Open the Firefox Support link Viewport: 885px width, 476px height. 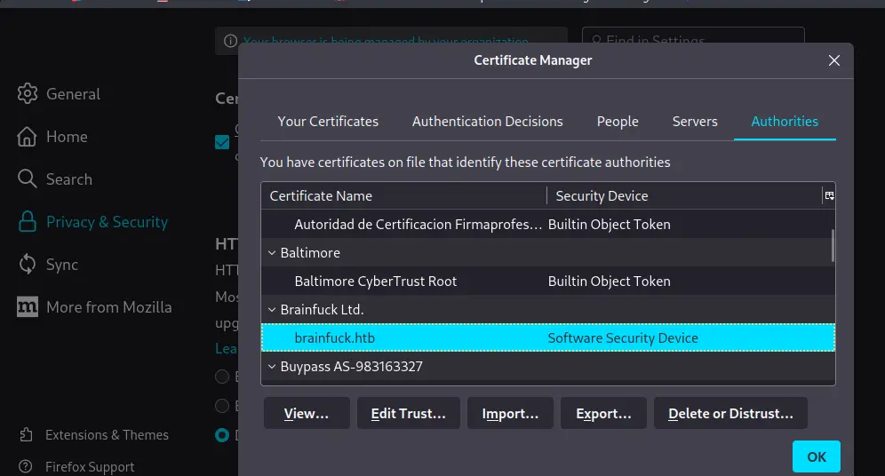click(x=90, y=467)
